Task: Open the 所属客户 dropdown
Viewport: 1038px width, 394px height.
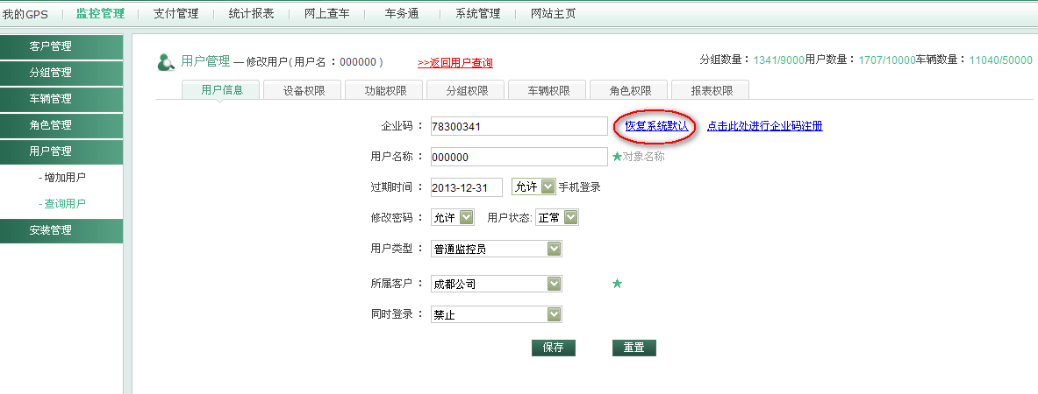Action: [497, 284]
